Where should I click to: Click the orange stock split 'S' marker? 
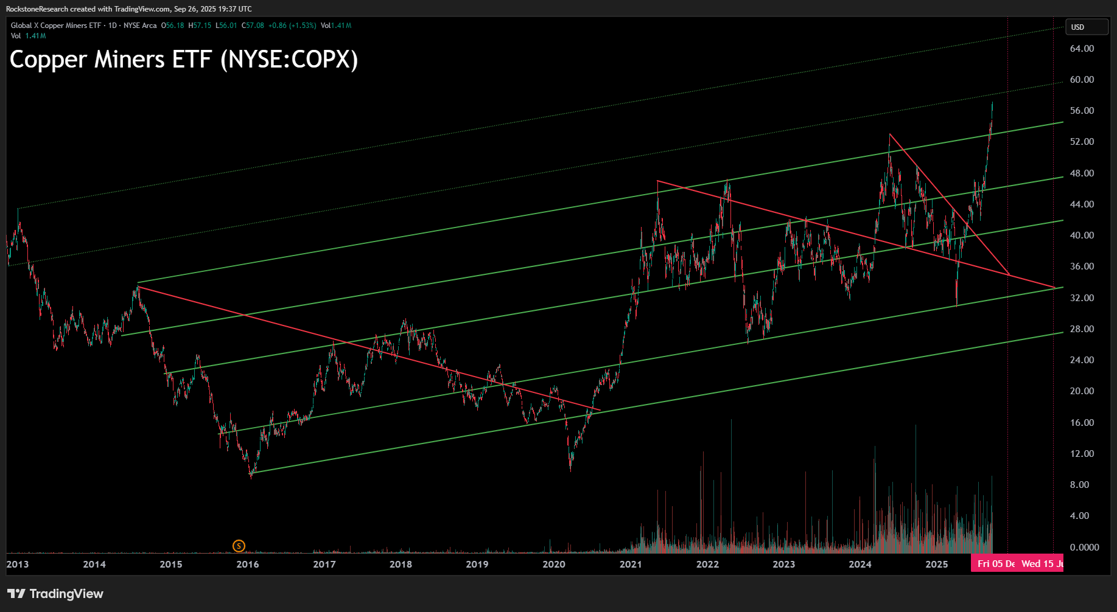(x=239, y=546)
